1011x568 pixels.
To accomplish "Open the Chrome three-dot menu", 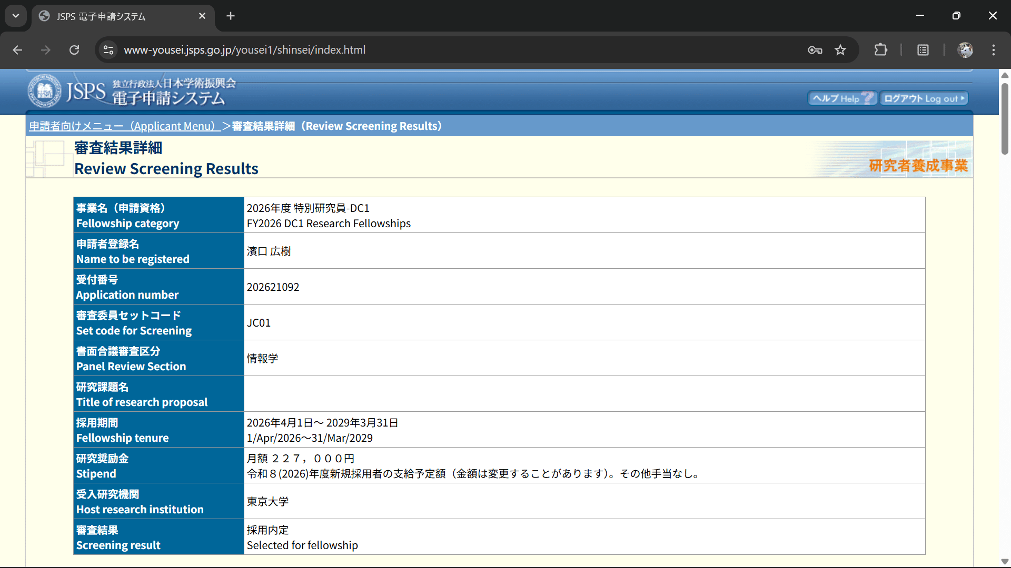I will click(994, 50).
